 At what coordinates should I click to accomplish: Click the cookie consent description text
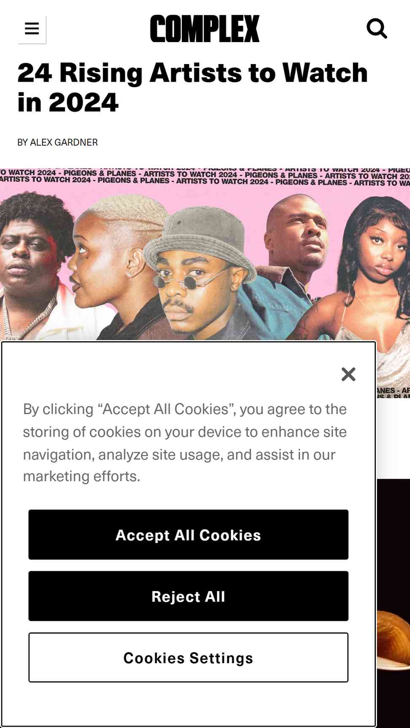click(x=185, y=442)
